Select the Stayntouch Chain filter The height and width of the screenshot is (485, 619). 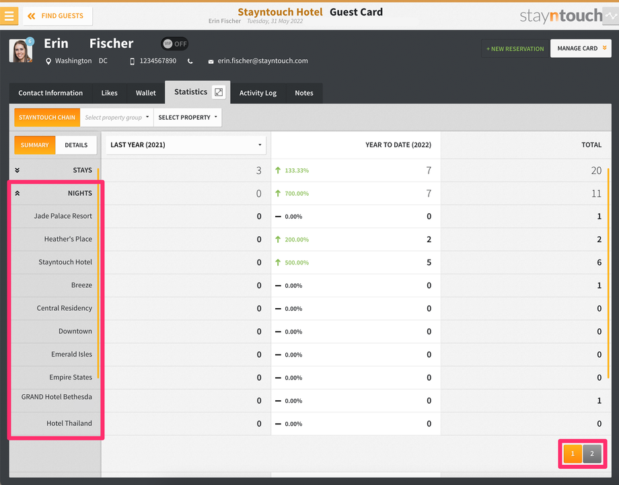tap(47, 117)
